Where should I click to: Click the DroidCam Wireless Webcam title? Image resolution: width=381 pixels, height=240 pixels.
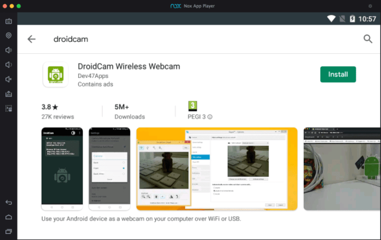129,66
